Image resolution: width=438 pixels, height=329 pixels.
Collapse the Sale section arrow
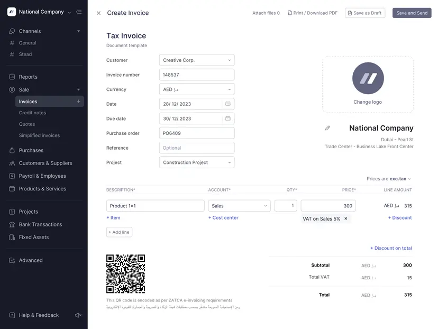click(x=78, y=89)
